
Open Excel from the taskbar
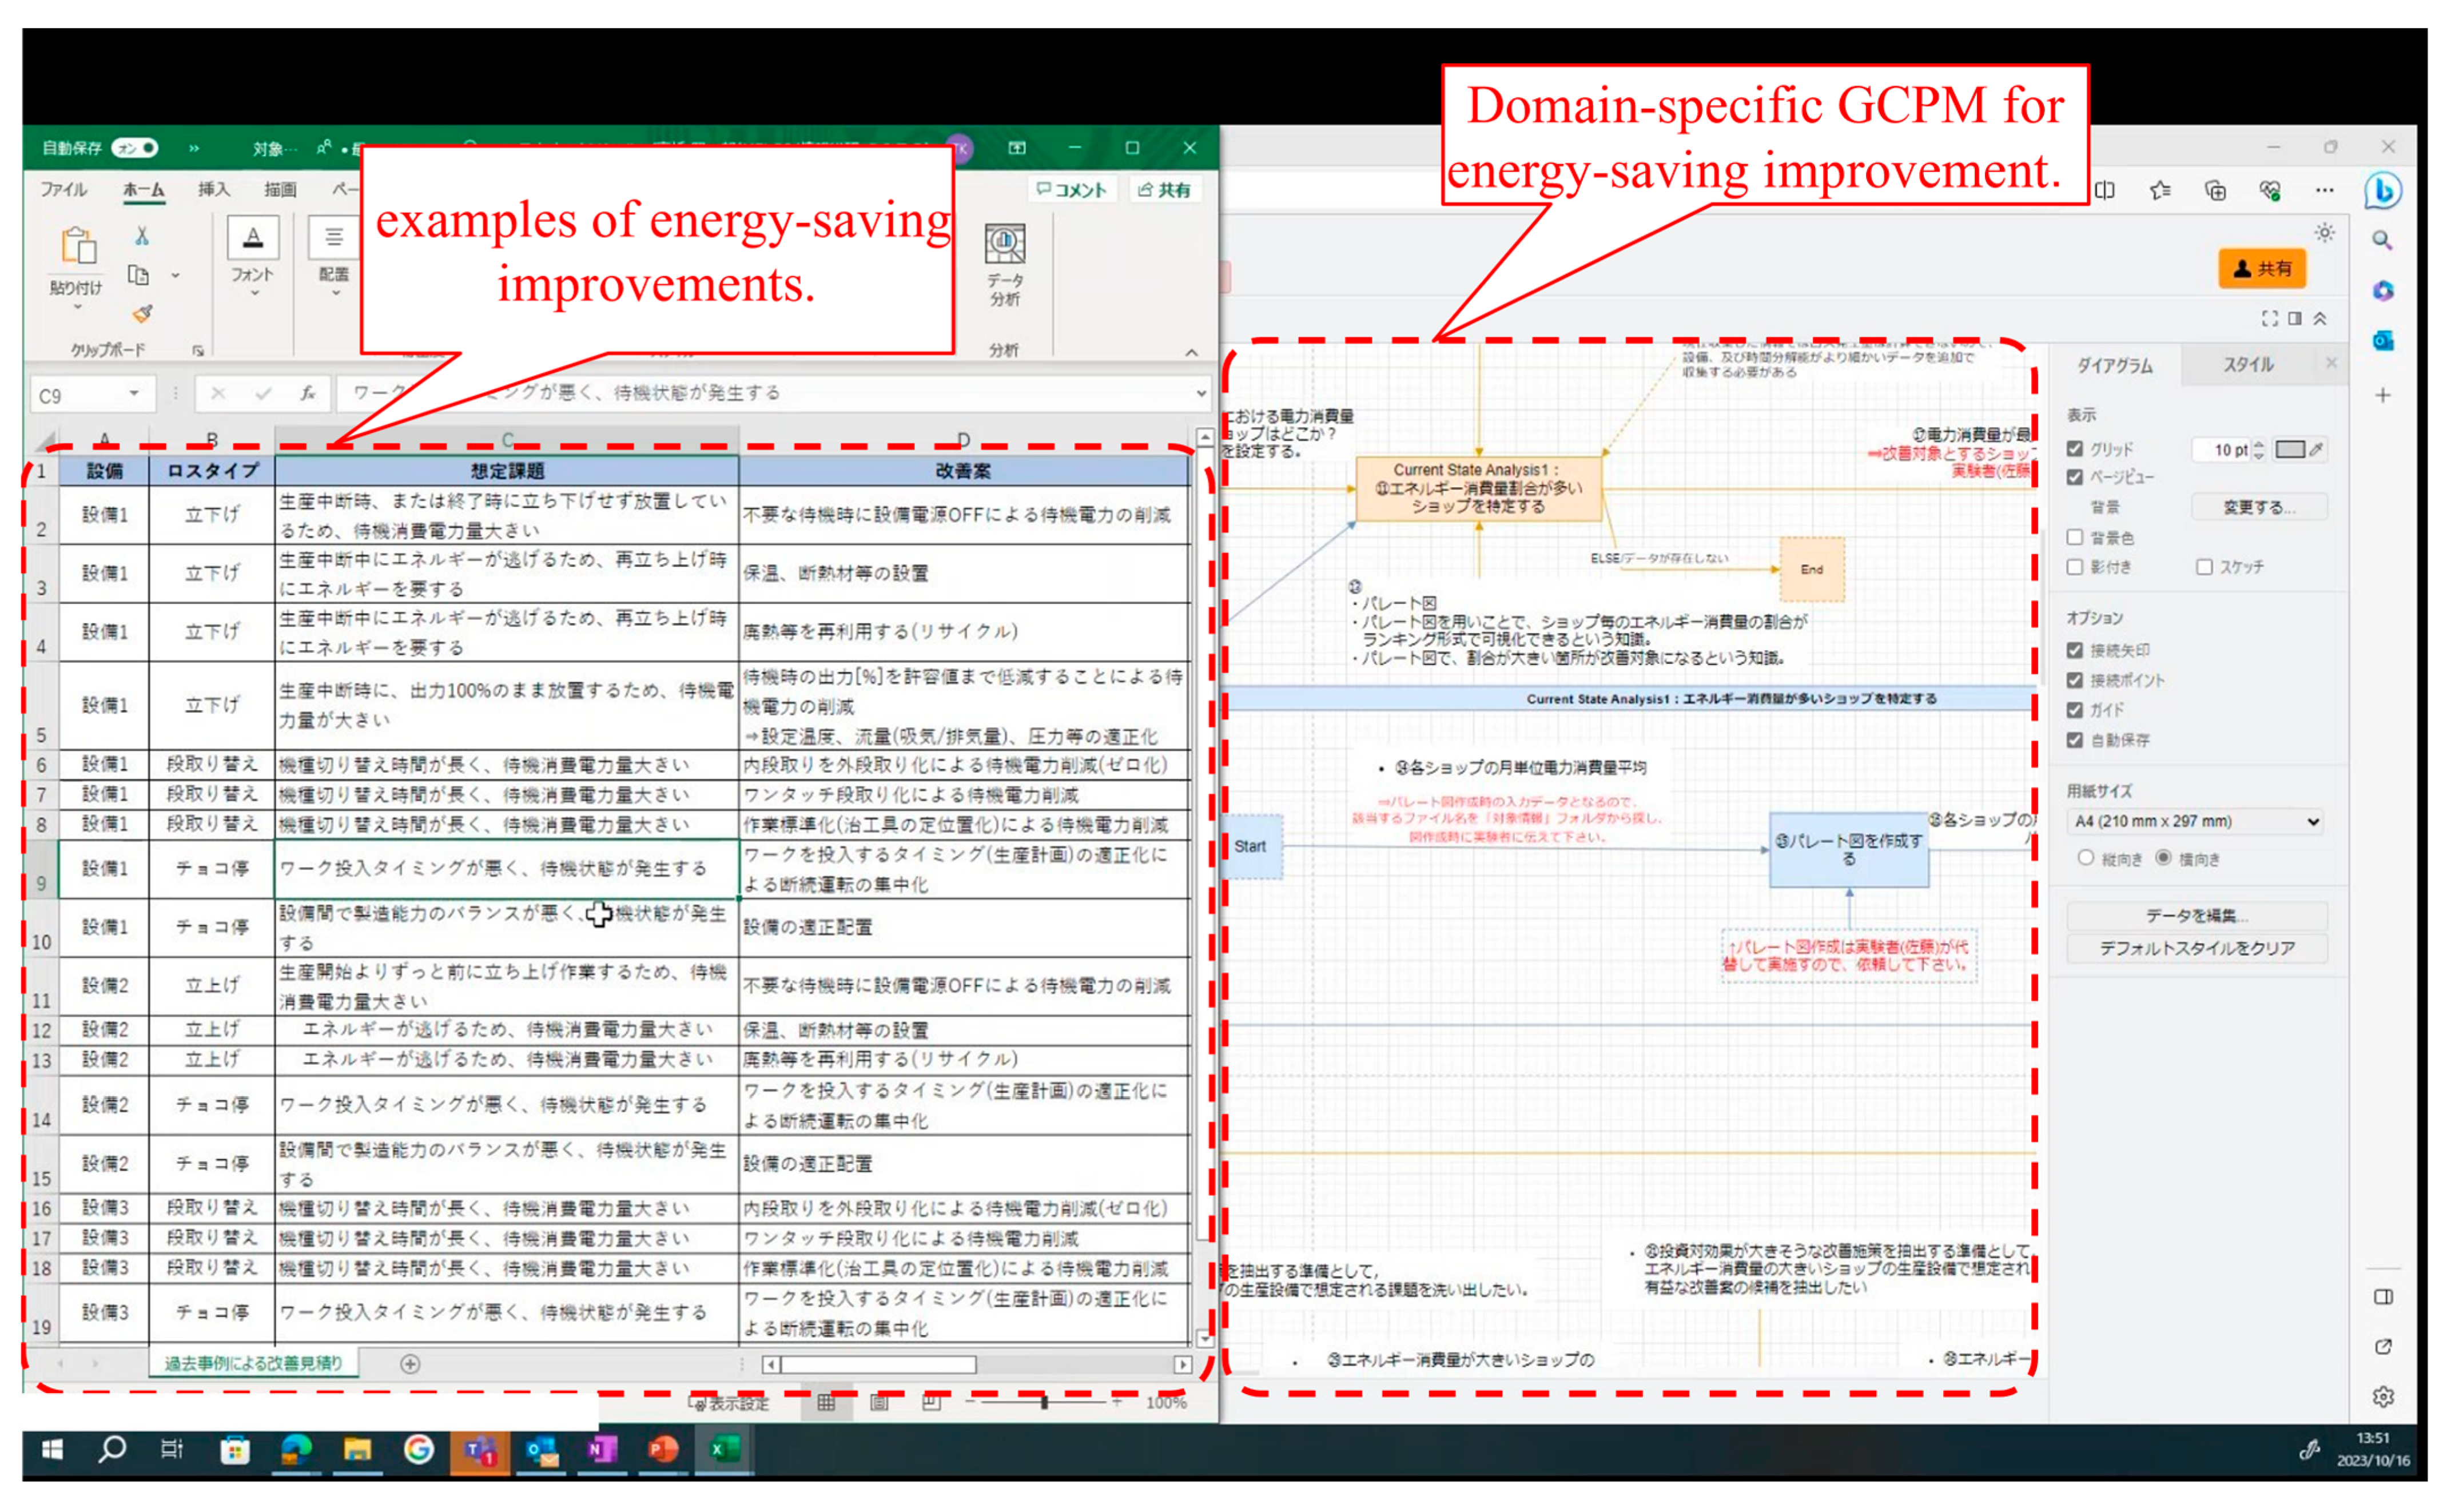pos(723,1449)
